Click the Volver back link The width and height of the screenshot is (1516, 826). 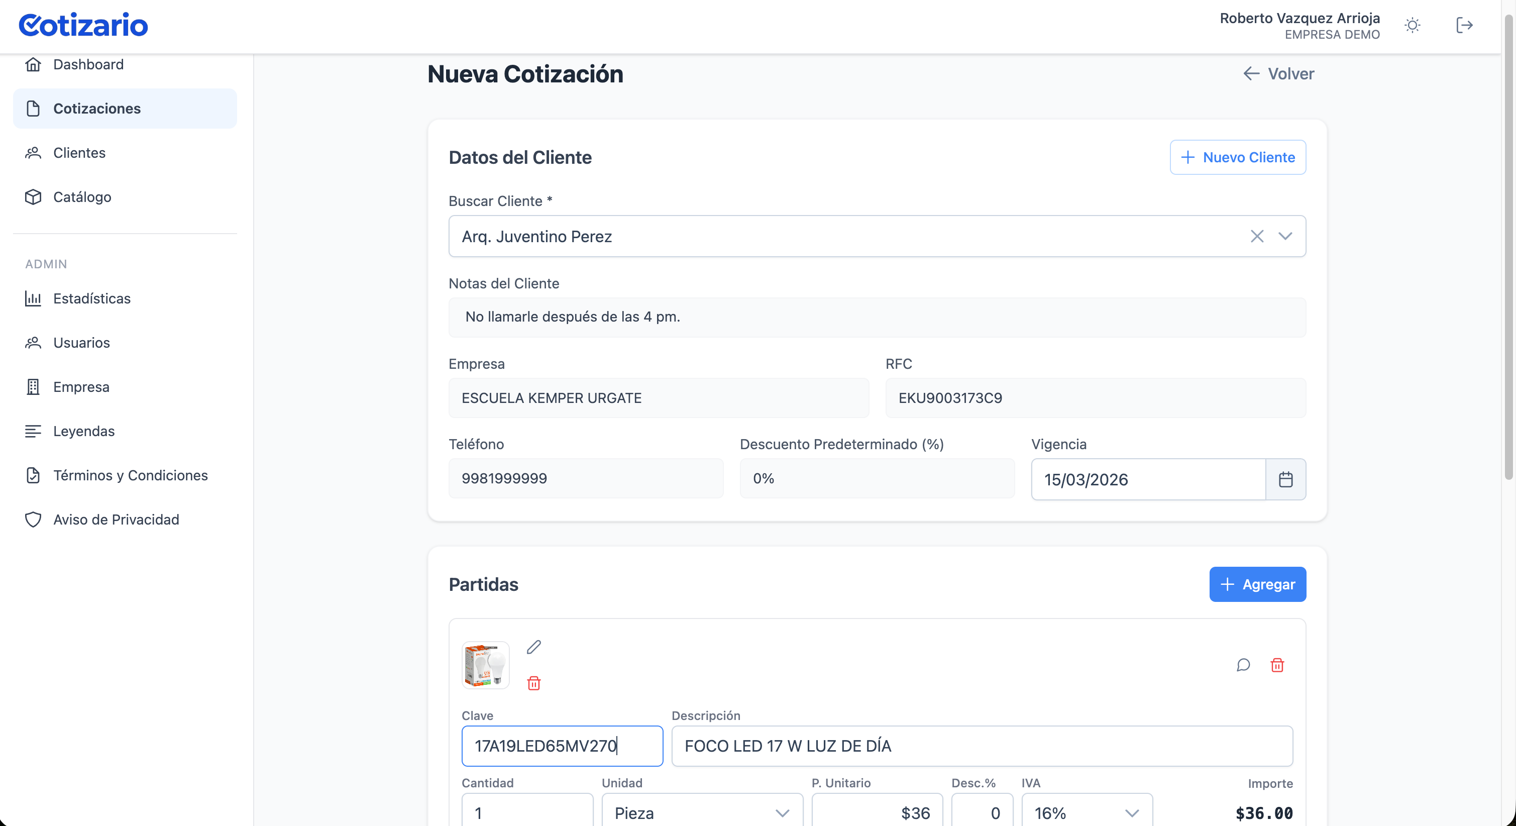(1278, 73)
